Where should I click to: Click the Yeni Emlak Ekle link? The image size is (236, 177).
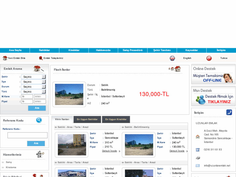click(x=17, y=58)
